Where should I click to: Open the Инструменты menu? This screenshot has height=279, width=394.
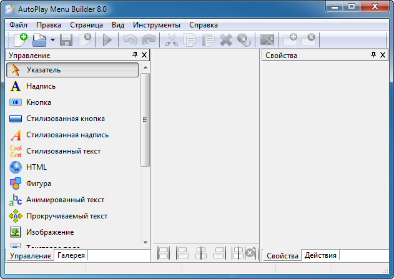[157, 25]
